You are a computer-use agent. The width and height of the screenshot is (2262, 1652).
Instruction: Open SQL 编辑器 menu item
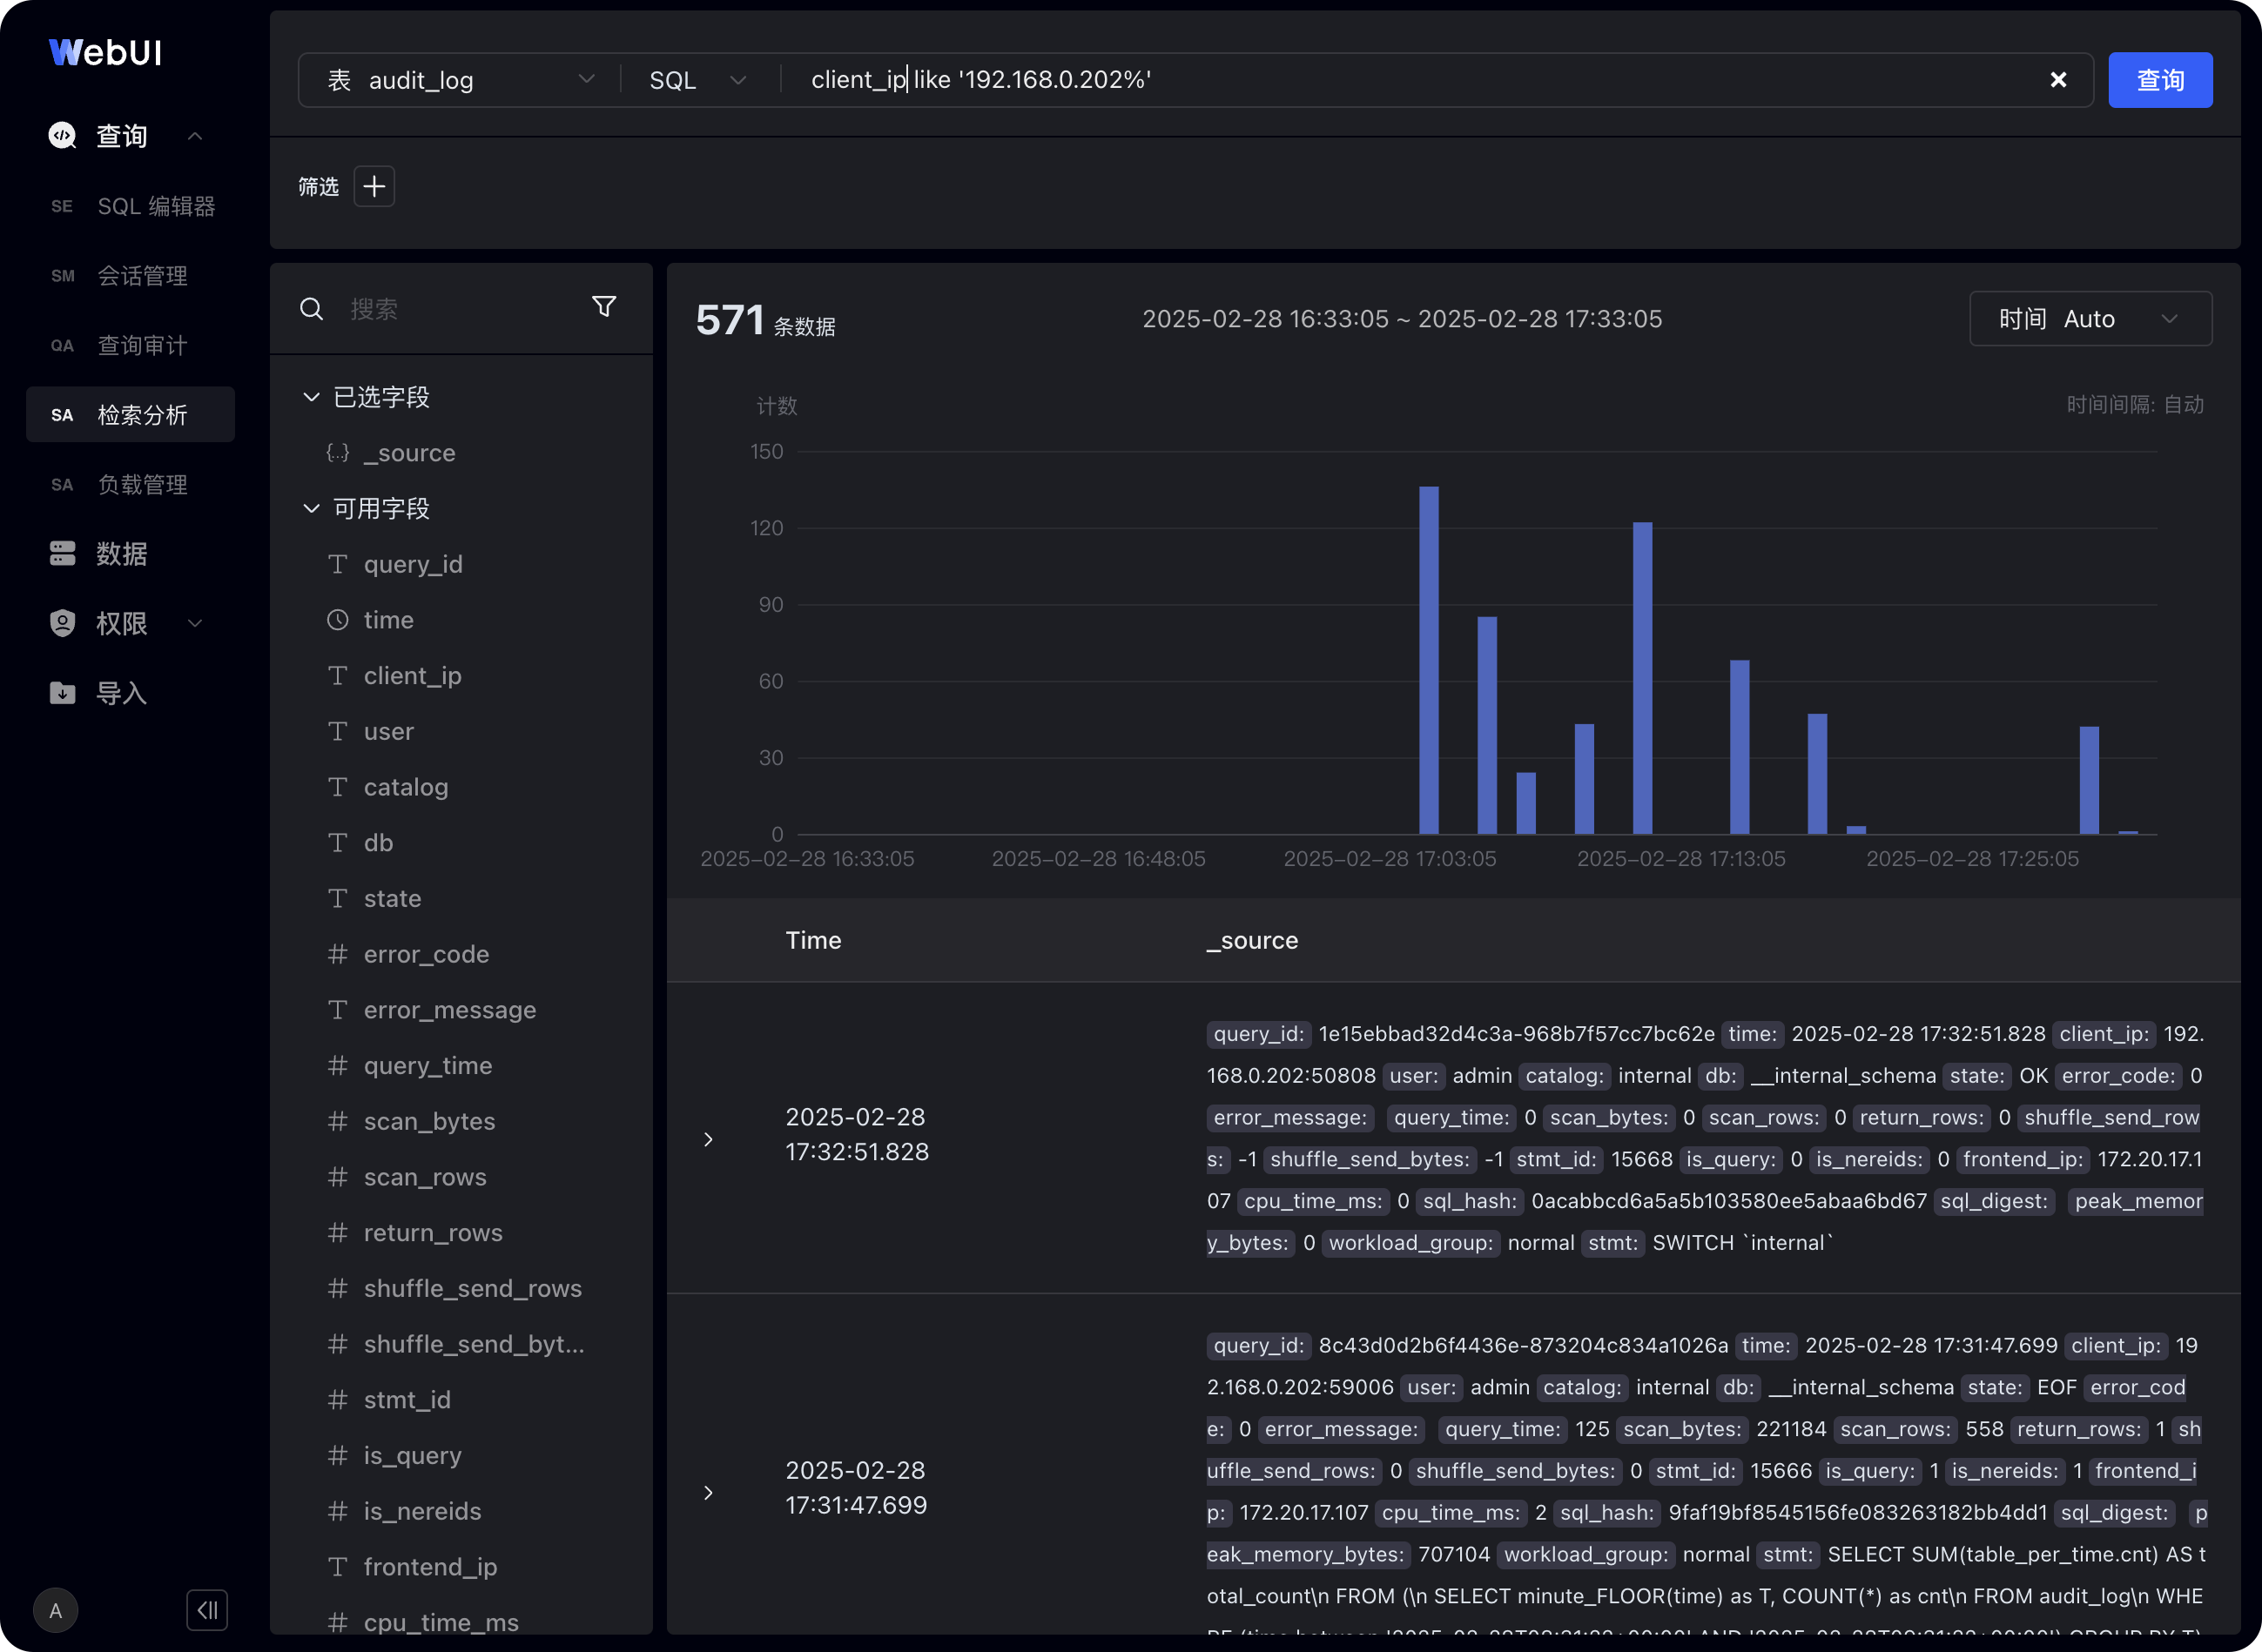[130, 206]
